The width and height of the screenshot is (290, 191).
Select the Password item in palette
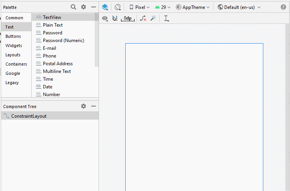(x=63, y=33)
